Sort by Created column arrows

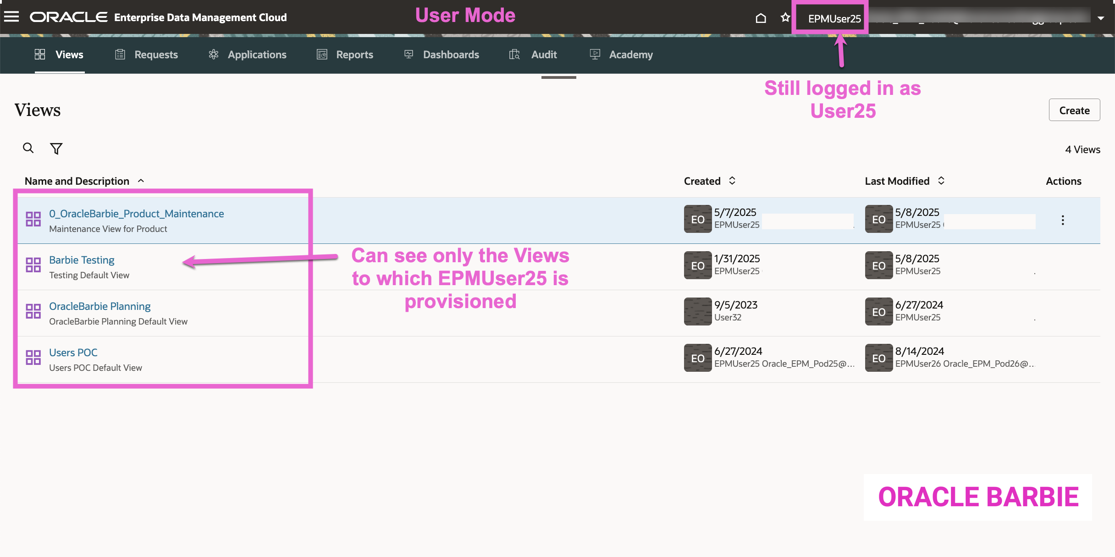click(732, 181)
